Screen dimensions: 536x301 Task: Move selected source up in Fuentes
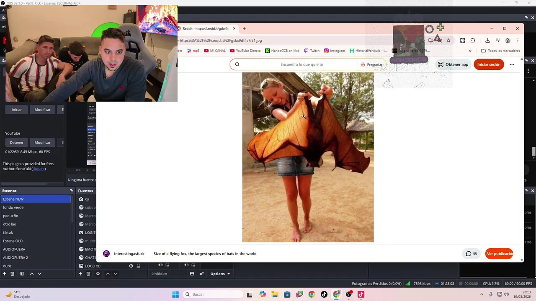108,274
